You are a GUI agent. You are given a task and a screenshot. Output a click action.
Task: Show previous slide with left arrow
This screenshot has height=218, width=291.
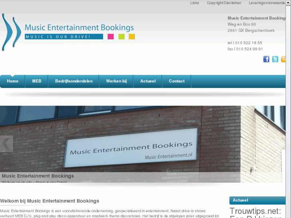point(6,144)
